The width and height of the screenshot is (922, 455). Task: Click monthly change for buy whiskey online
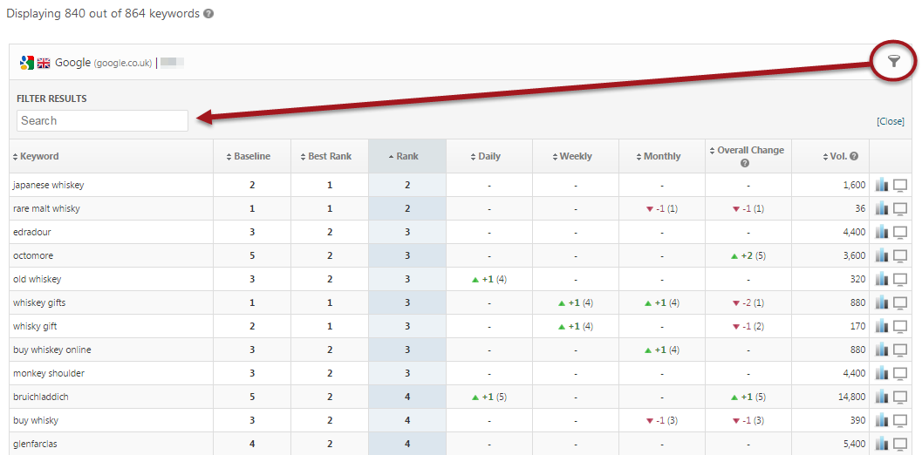click(662, 350)
